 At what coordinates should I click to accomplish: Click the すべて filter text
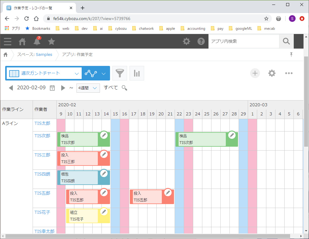pos(111,87)
